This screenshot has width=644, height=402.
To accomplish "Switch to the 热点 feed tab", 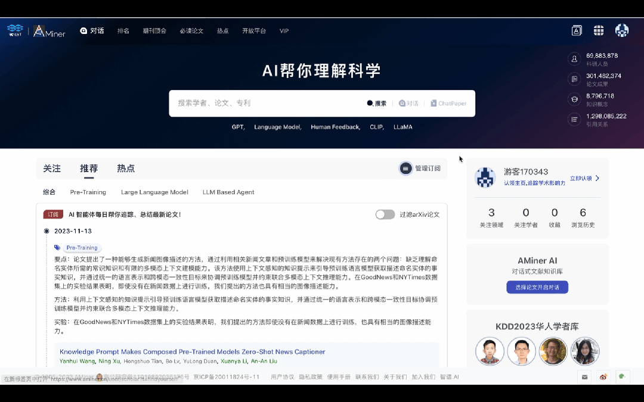I will pos(126,168).
